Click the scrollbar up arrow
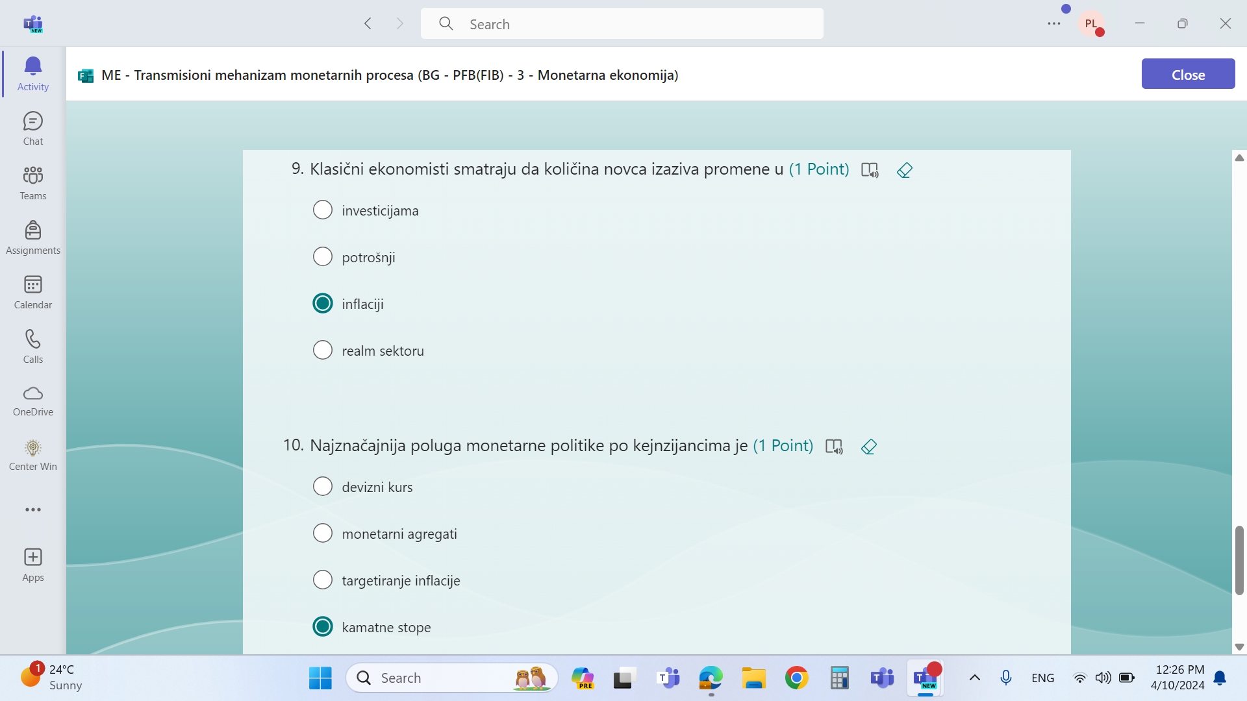1247x701 pixels. pos(1239,158)
